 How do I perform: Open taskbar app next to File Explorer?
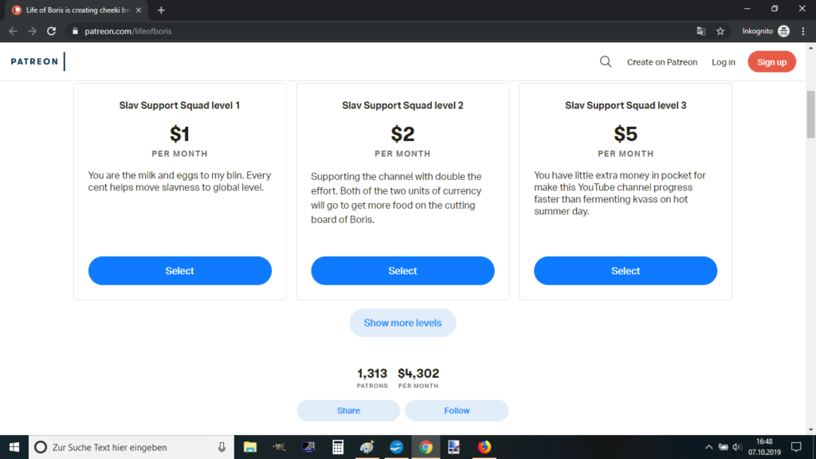tap(280, 447)
